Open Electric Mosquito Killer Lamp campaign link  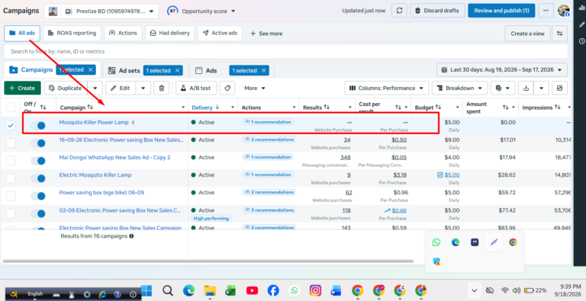coord(95,175)
